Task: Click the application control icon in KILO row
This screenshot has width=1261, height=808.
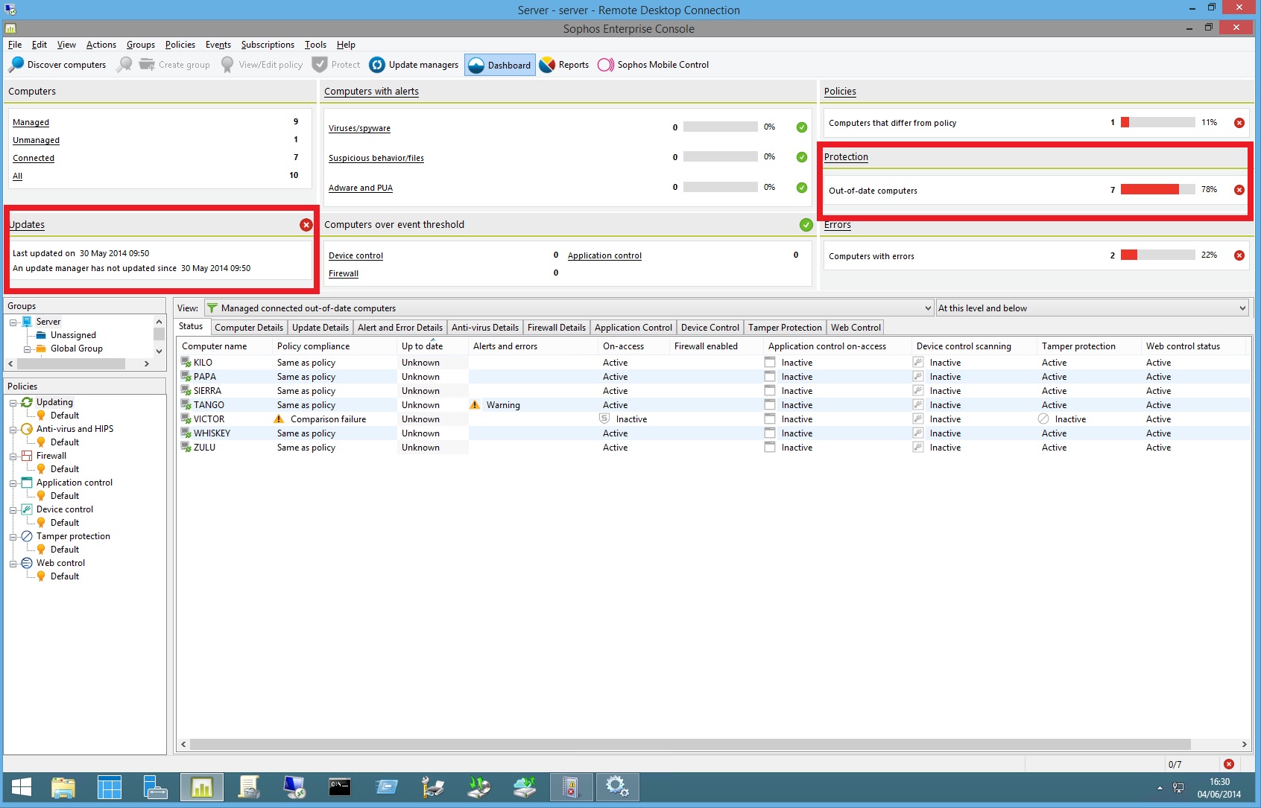Action: (x=770, y=363)
